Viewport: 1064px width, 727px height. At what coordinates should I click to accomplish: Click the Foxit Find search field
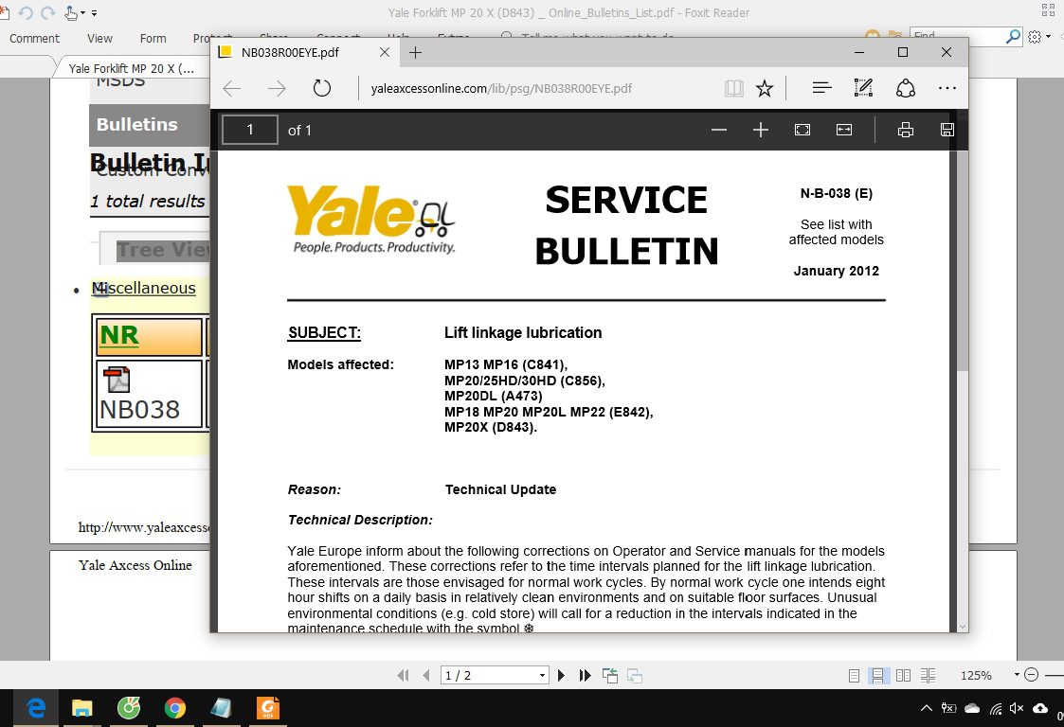pyautogui.click(x=956, y=37)
